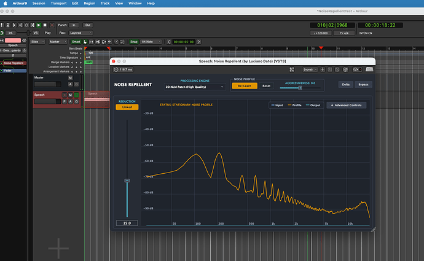Open the Marker ripple dropdown
The width and height of the screenshot is (424, 261).
tap(58, 42)
